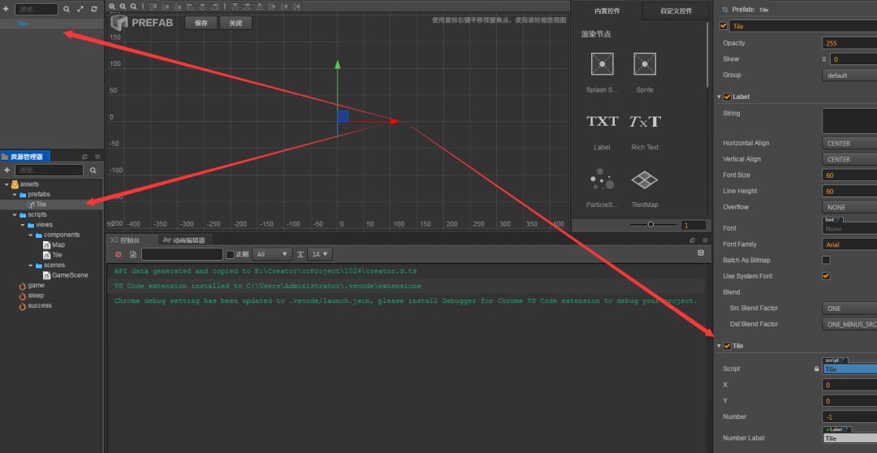Open the Overflow NONE dropdown
This screenshot has height=453, width=877.
click(x=849, y=207)
